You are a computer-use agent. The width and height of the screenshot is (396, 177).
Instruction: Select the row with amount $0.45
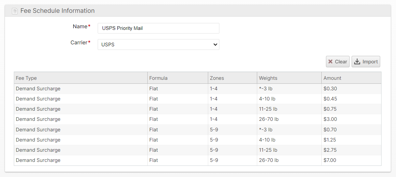197,99
